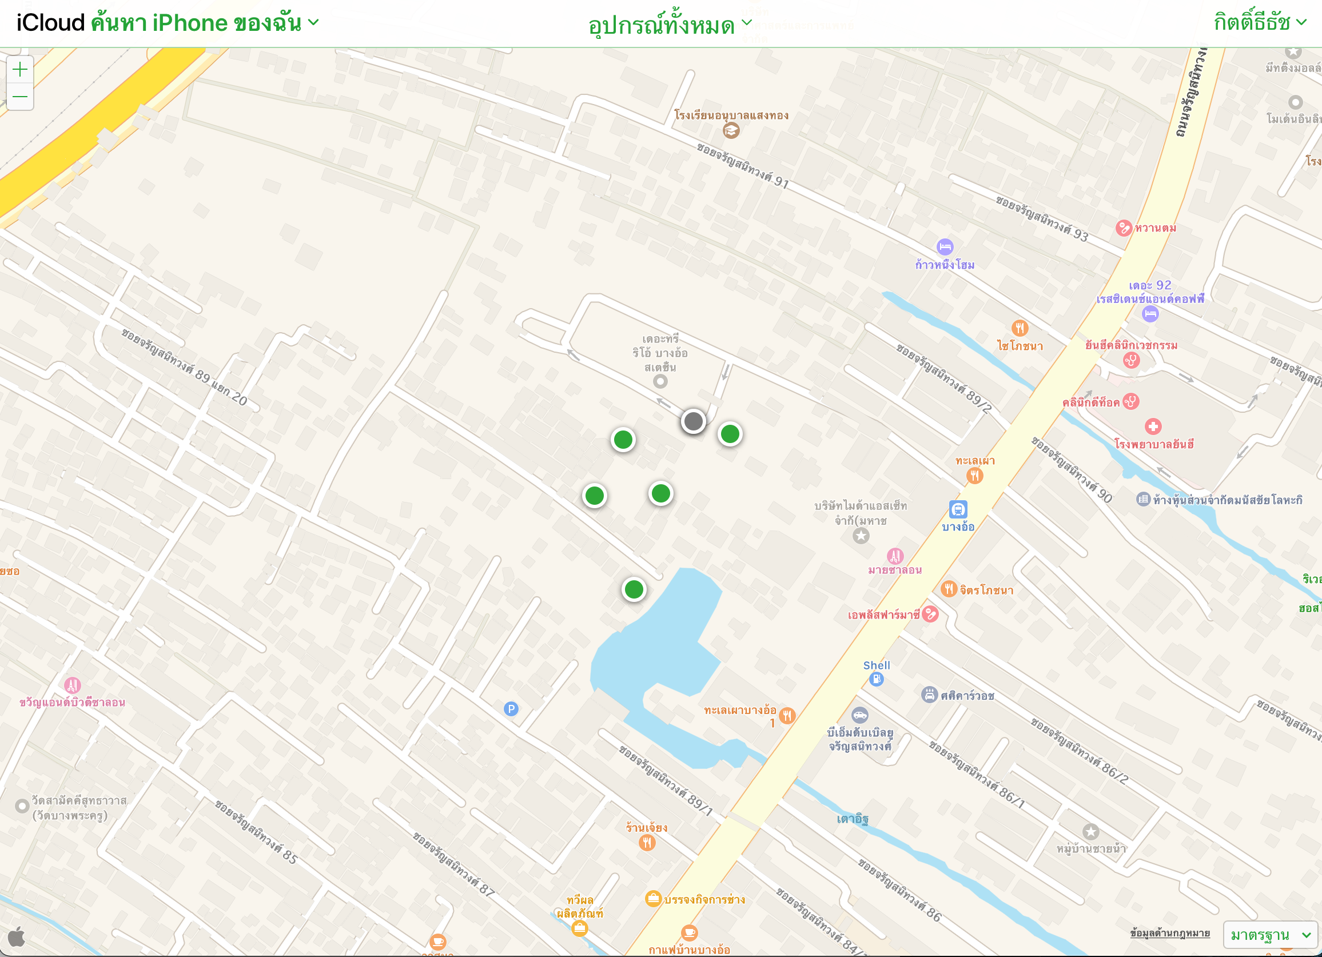Click the หวานตม place icon
The width and height of the screenshot is (1322, 957).
[1123, 228]
